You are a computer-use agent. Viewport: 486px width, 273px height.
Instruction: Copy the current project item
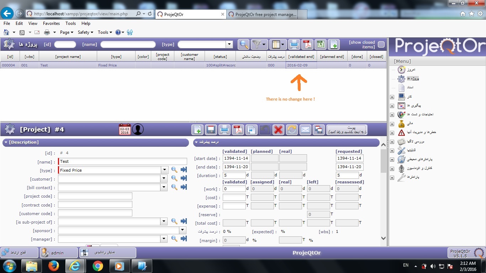pos(252,130)
